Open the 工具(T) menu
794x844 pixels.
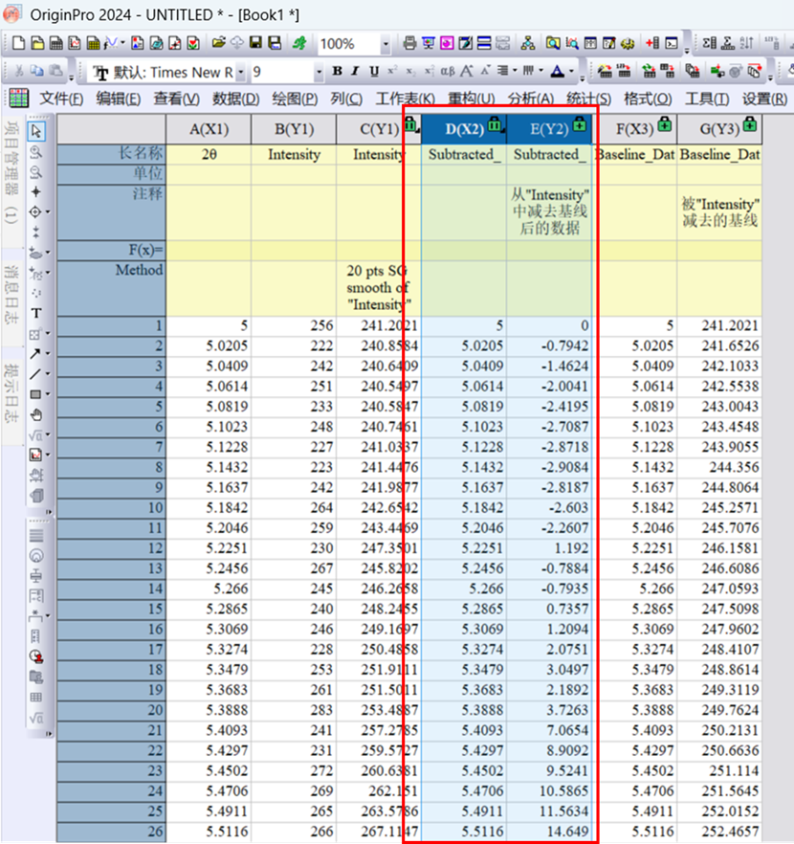[x=707, y=100]
